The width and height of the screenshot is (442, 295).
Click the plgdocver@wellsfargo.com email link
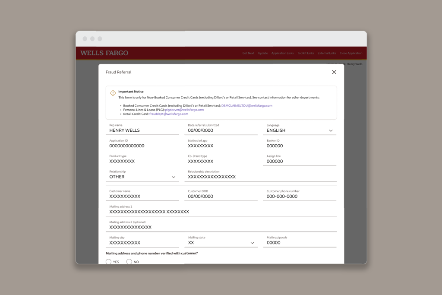(x=184, y=110)
